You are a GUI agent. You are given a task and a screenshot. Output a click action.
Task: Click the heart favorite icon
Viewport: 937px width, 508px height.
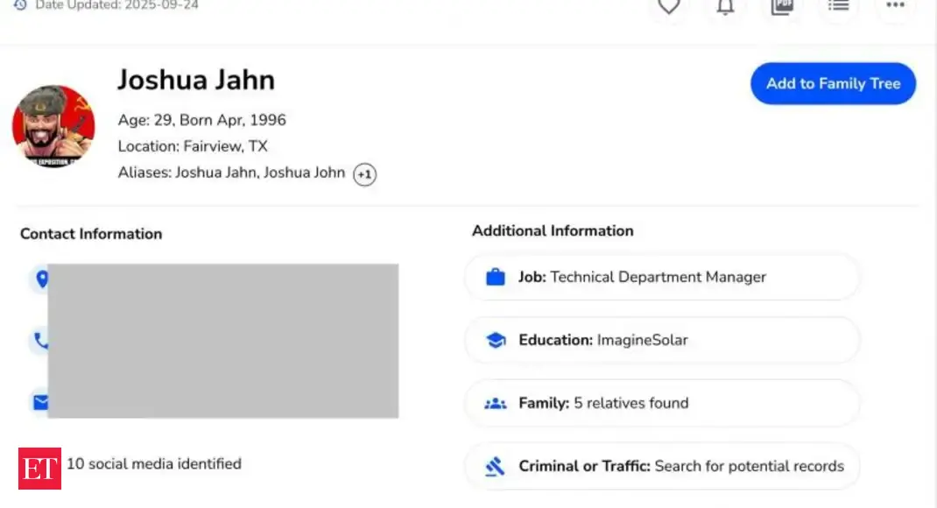(x=669, y=7)
